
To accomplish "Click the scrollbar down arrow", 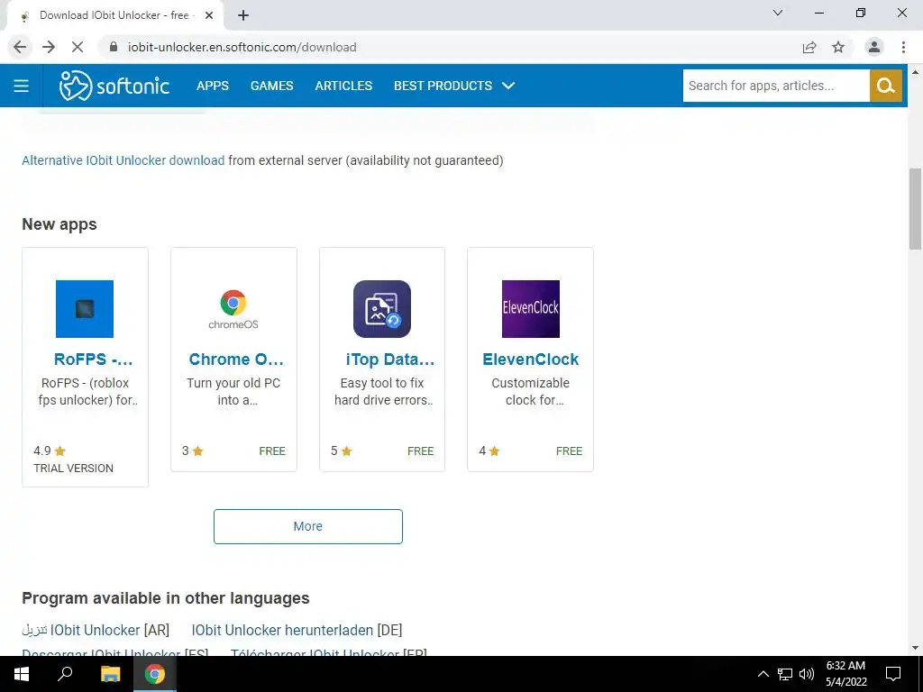I will point(915,649).
